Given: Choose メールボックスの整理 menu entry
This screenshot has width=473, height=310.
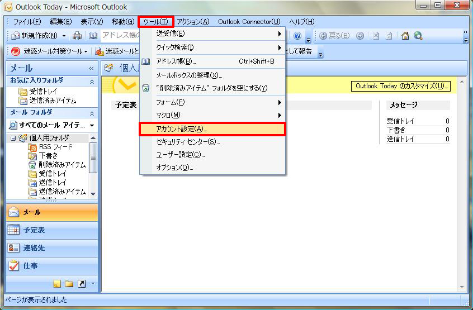Looking at the screenshot, I should coord(212,75).
